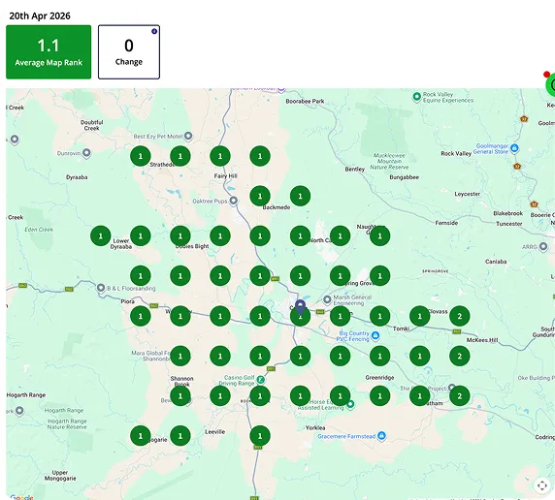555x500 pixels.
Task: Click the Tuncester place label
Action: [509, 224]
